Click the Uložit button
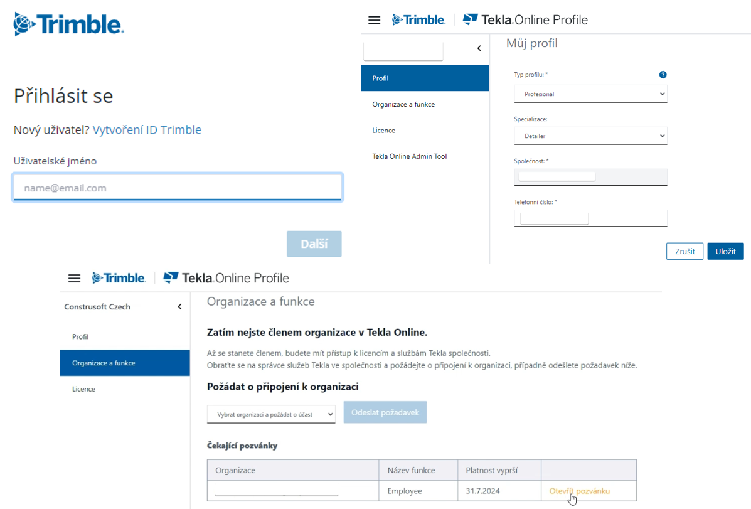This screenshot has width=751, height=509. click(726, 251)
